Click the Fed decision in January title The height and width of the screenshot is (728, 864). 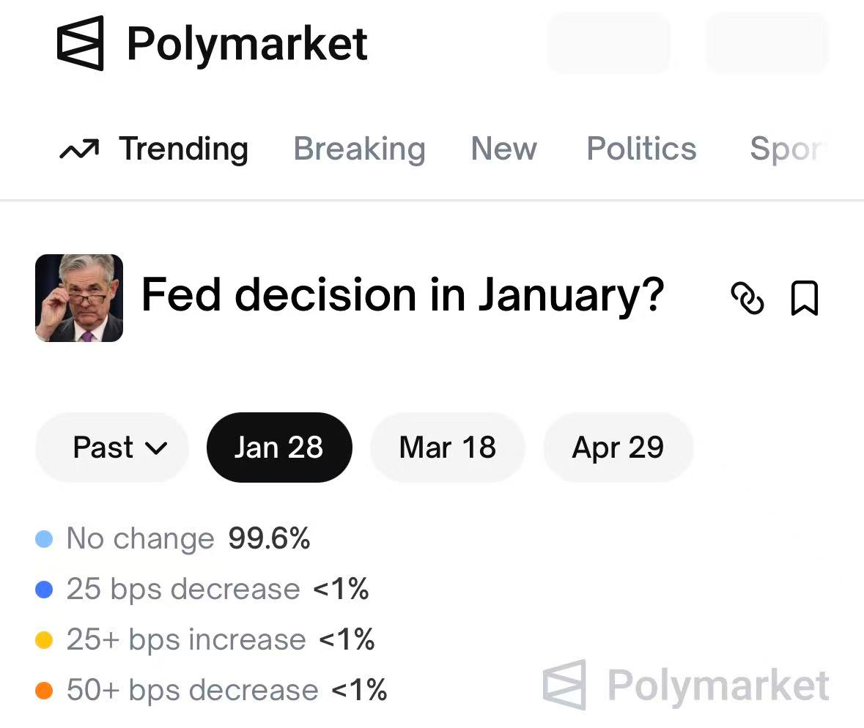pos(402,295)
